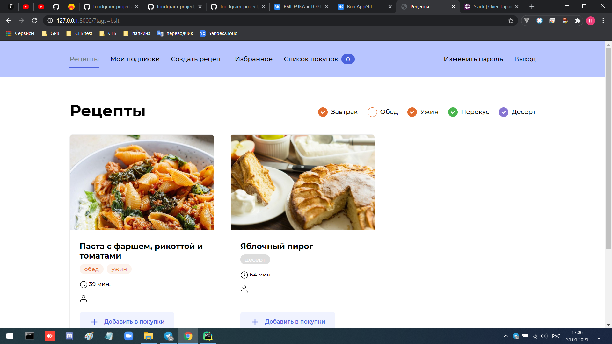Screen dimensions: 612x344
Task: Open new browser tab plus icon
Action: tap(532, 7)
